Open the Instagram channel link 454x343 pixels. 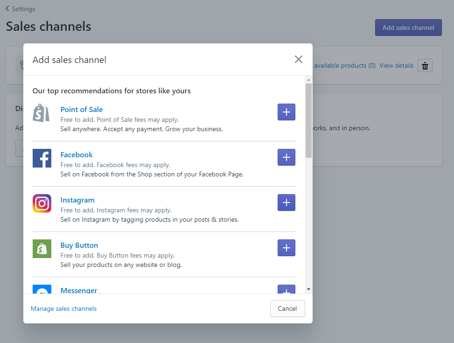click(x=77, y=200)
